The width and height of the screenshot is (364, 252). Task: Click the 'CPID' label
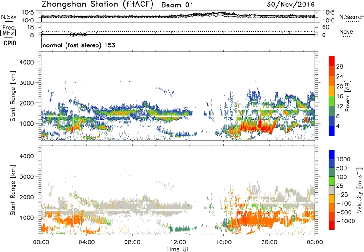[10, 43]
